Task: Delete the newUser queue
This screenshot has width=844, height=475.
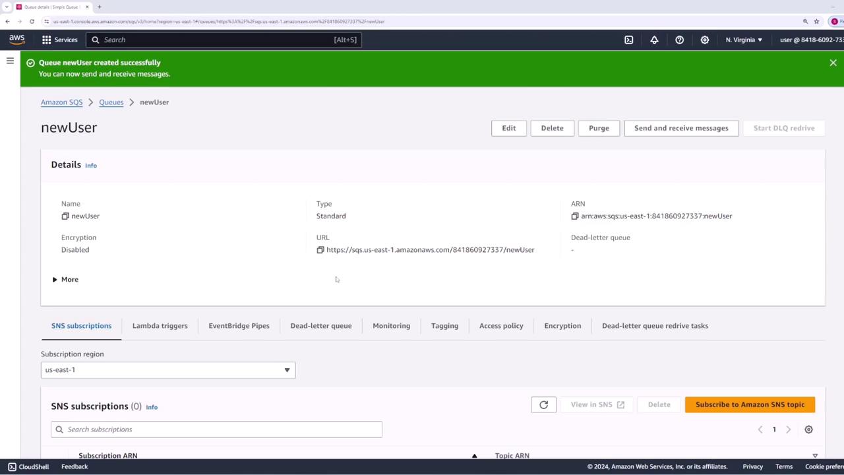Action: coord(553,128)
